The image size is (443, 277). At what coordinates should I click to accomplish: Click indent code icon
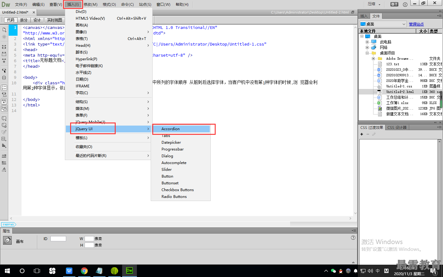pyautogui.click(x=4, y=156)
